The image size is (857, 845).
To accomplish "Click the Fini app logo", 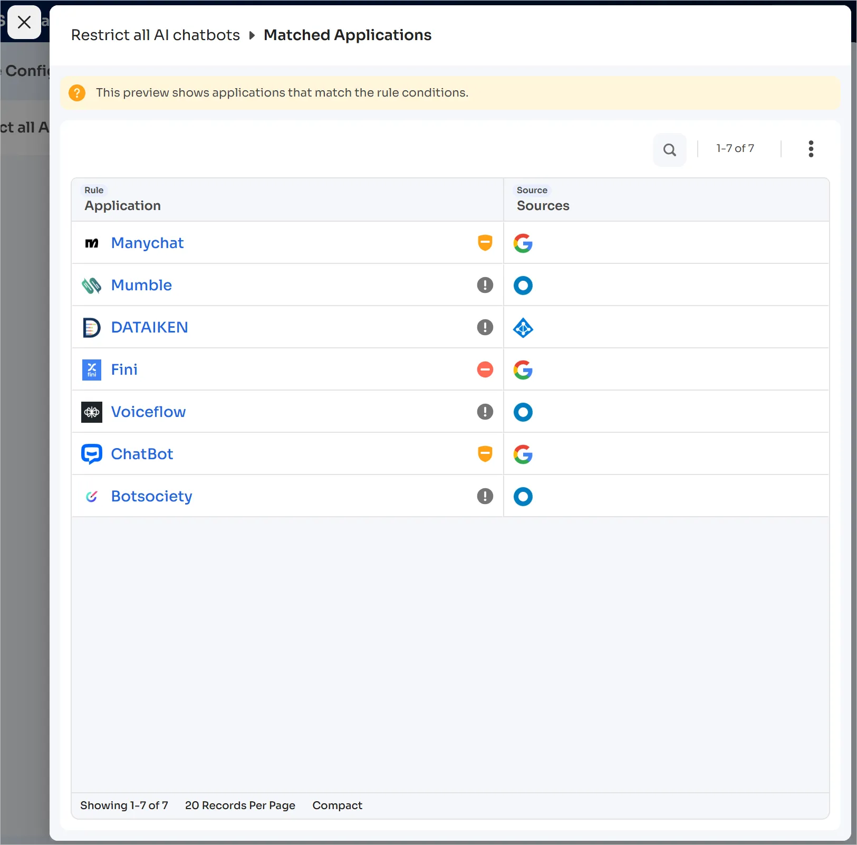I will coord(92,369).
